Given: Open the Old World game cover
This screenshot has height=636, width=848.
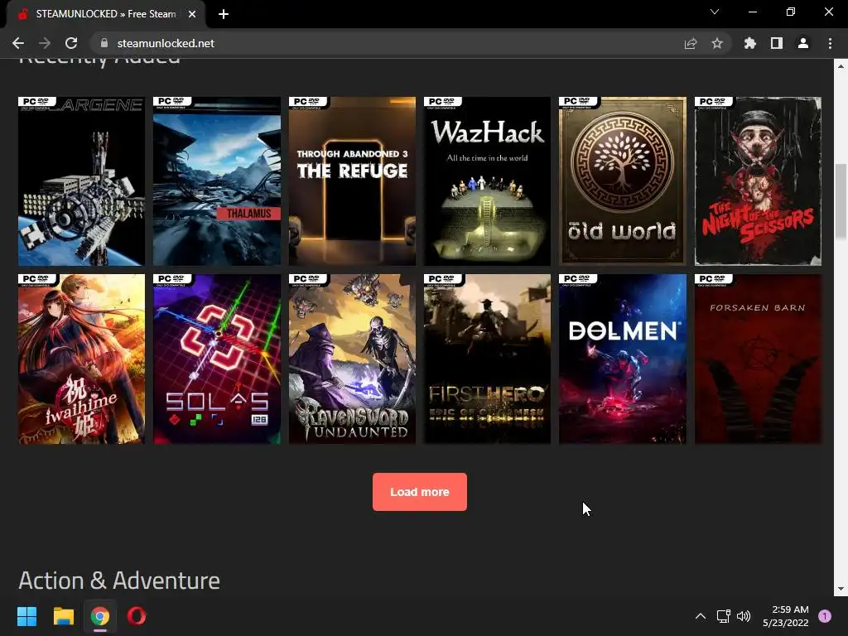Looking at the screenshot, I should pyautogui.click(x=623, y=181).
